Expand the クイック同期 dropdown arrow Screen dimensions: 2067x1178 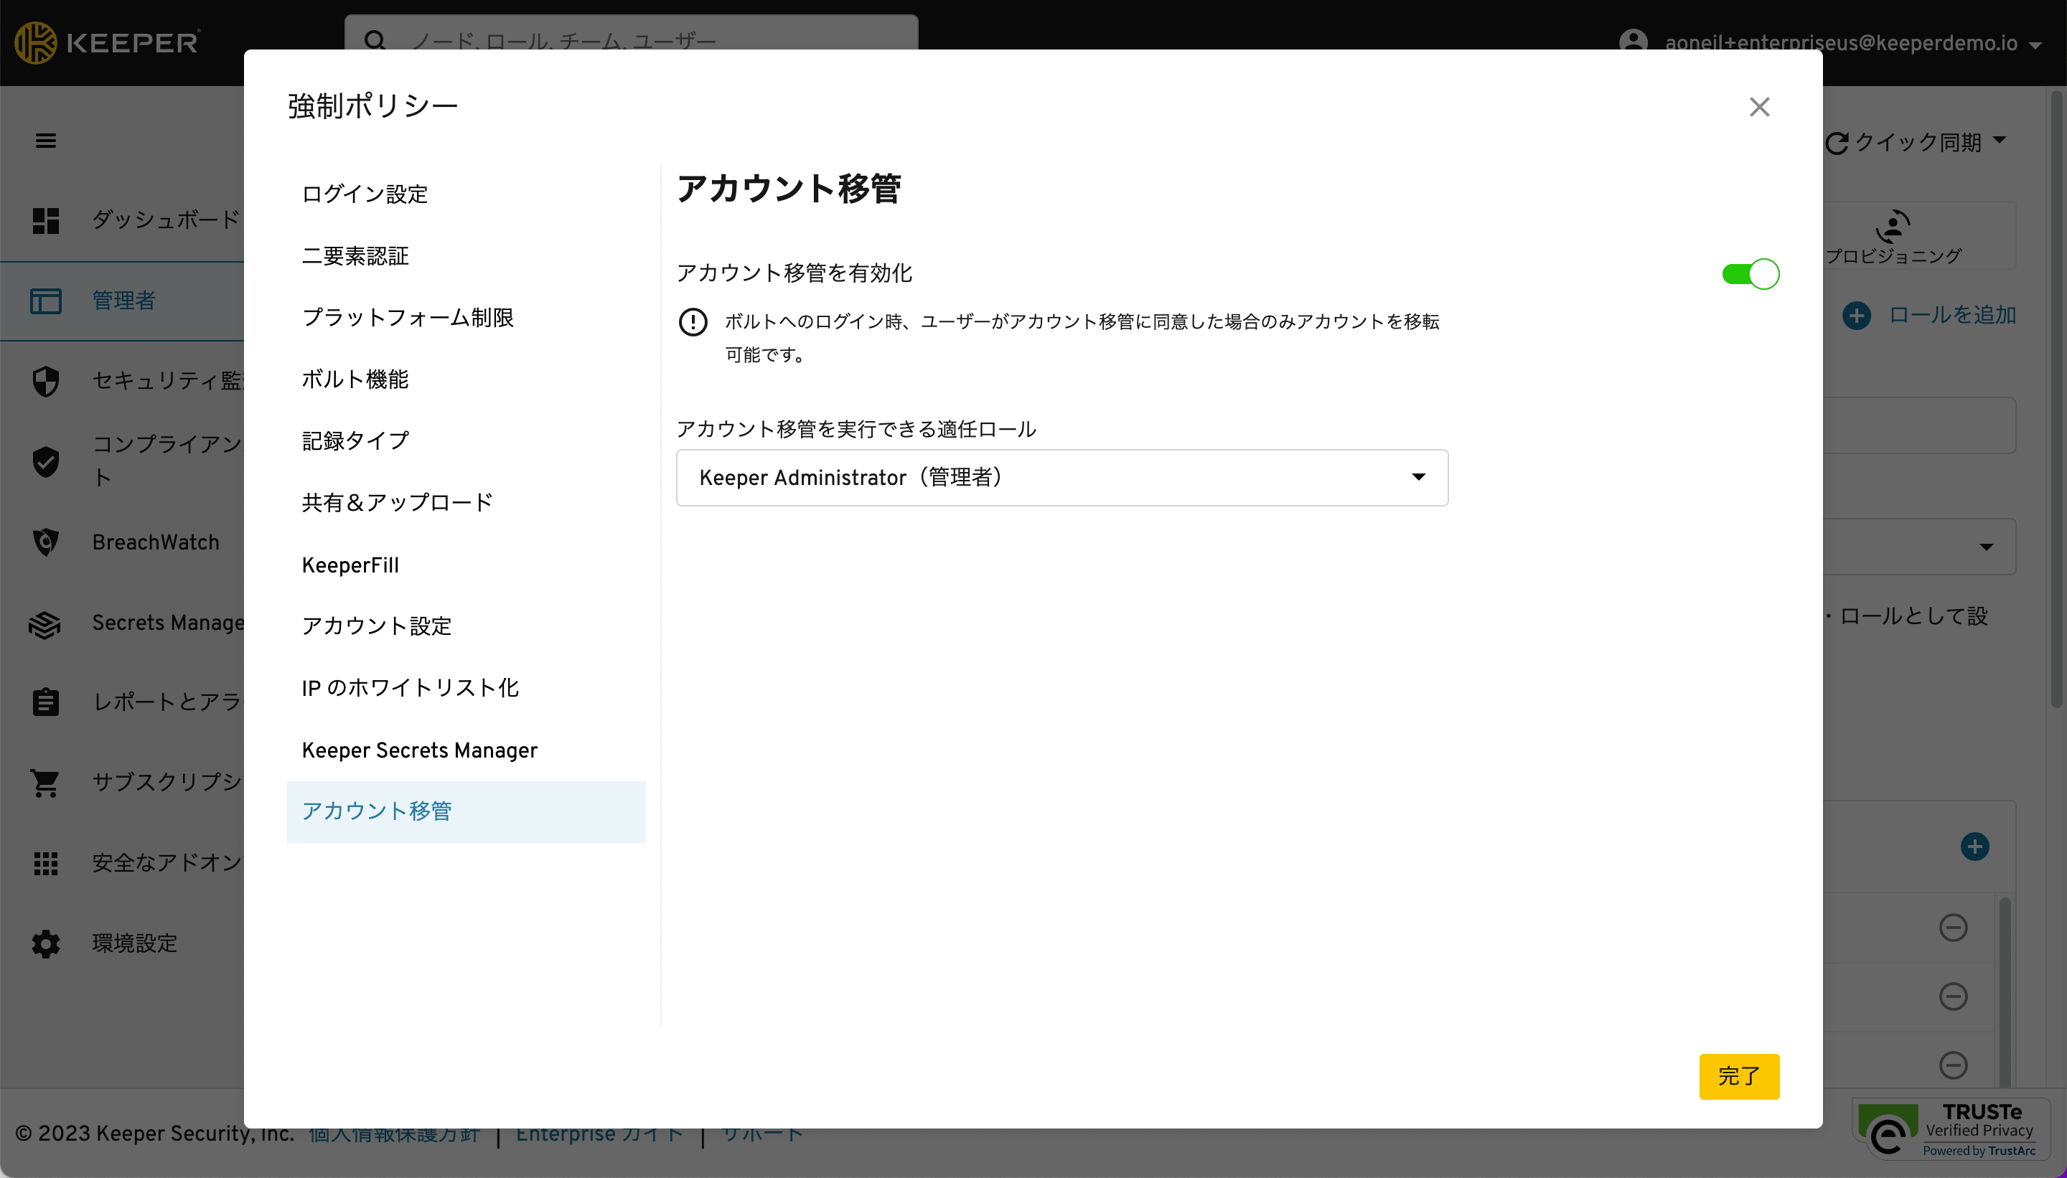click(x=2000, y=140)
